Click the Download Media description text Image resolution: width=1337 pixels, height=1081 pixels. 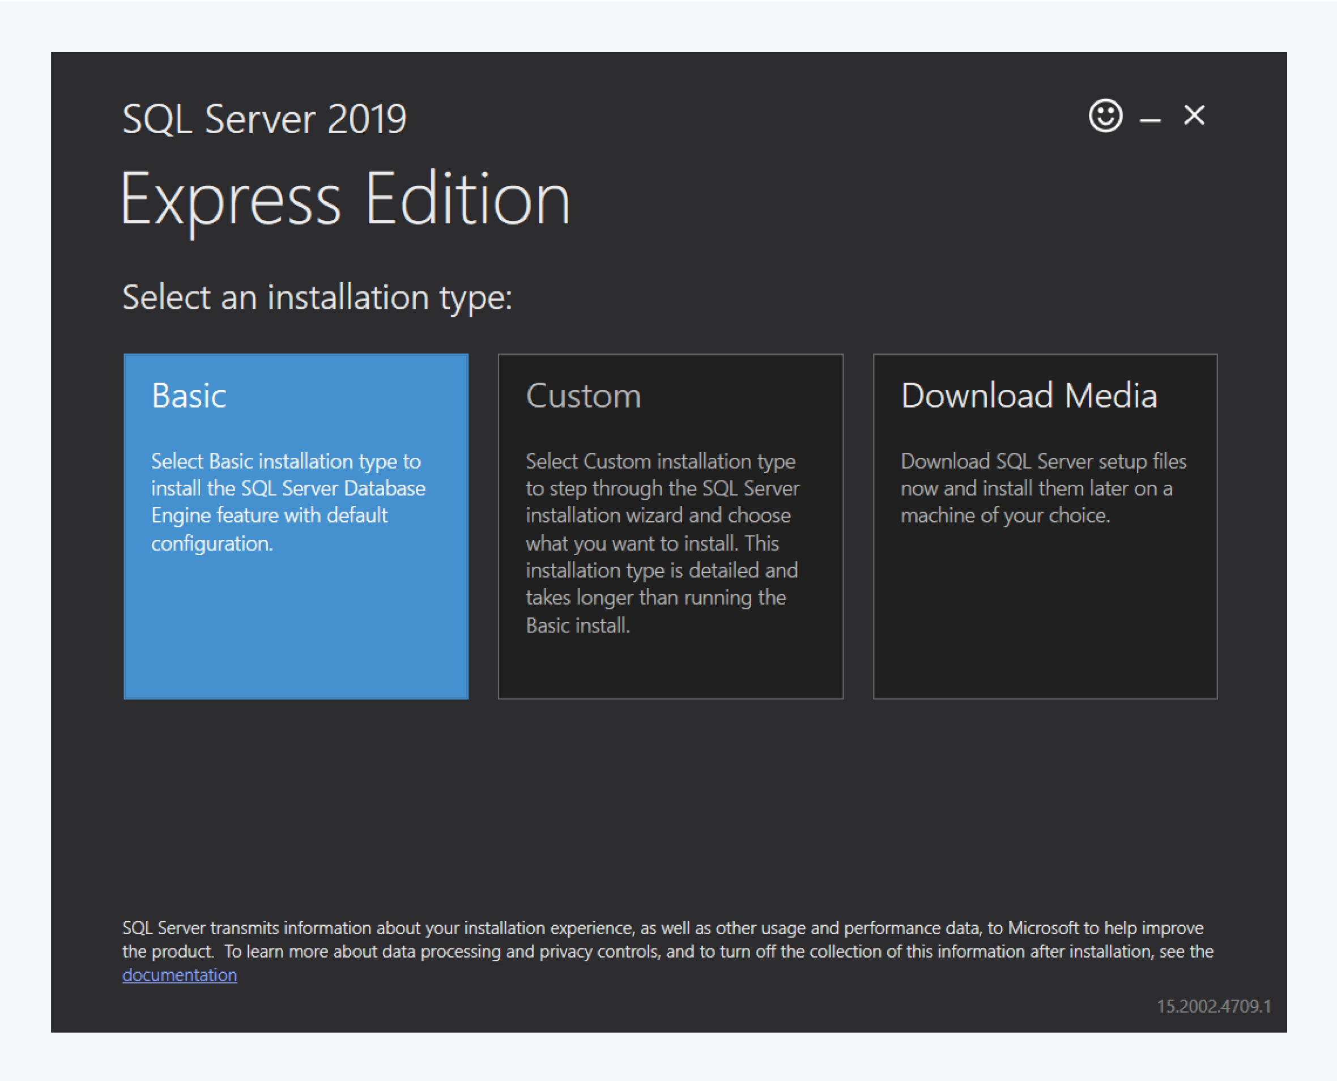click(1042, 488)
